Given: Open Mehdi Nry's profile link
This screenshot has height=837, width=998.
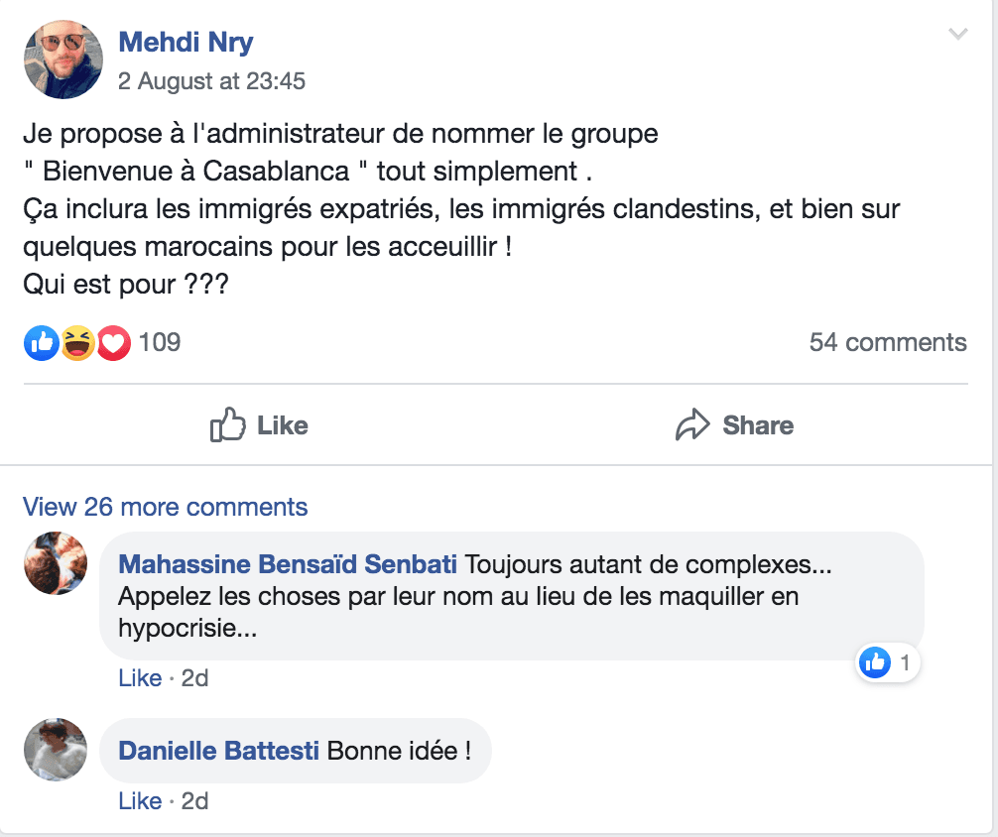Looking at the screenshot, I should click(x=185, y=43).
